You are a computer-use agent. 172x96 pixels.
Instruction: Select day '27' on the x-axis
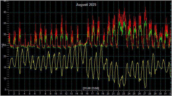coord(145,94)
